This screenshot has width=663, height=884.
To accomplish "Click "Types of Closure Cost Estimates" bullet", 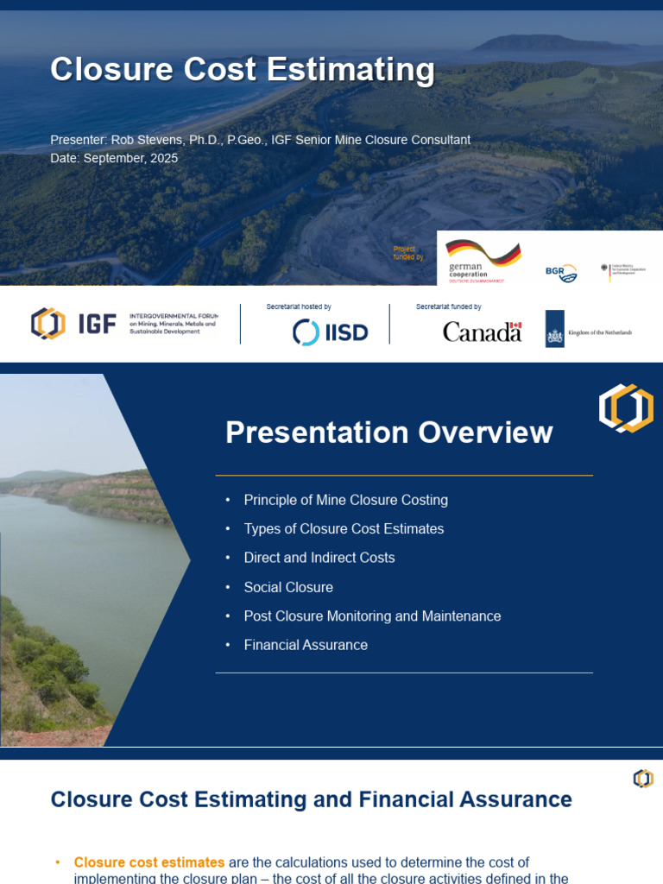I will [344, 529].
